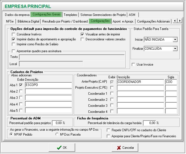Click the Local input field

pyautogui.click(x=51, y=64)
